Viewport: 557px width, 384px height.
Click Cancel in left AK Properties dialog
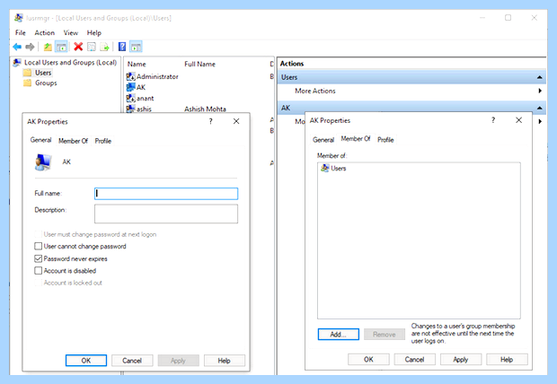click(132, 360)
